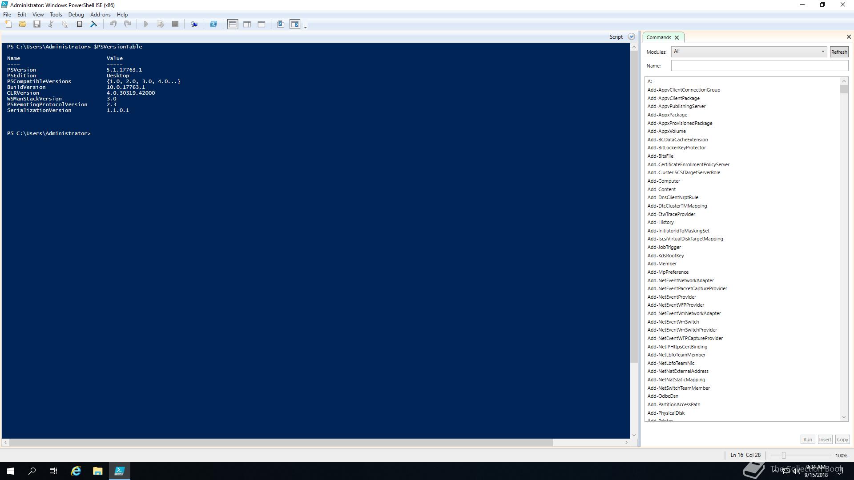
Task: Click the Run button in Commands pane
Action: point(807,440)
